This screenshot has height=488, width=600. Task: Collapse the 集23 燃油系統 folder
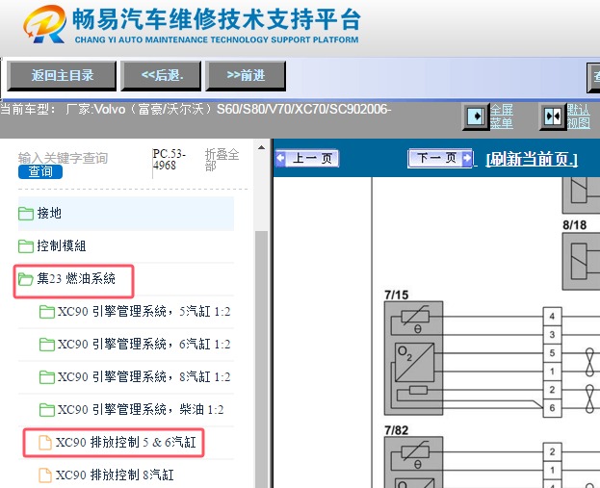76,279
